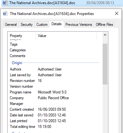The width and height of the screenshot is (123, 133).
Task: Open the Previous Versions tab
Action: (79, 25)
